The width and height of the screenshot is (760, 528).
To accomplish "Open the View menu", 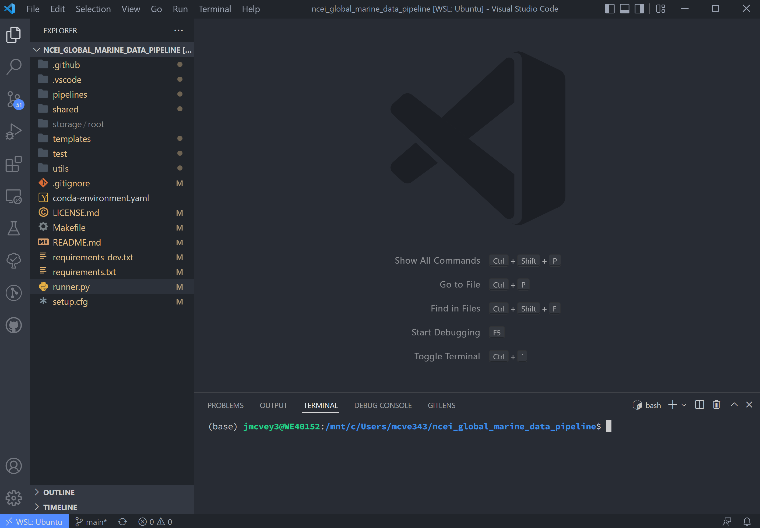I will pyautogui.click(x=131, y=9).
